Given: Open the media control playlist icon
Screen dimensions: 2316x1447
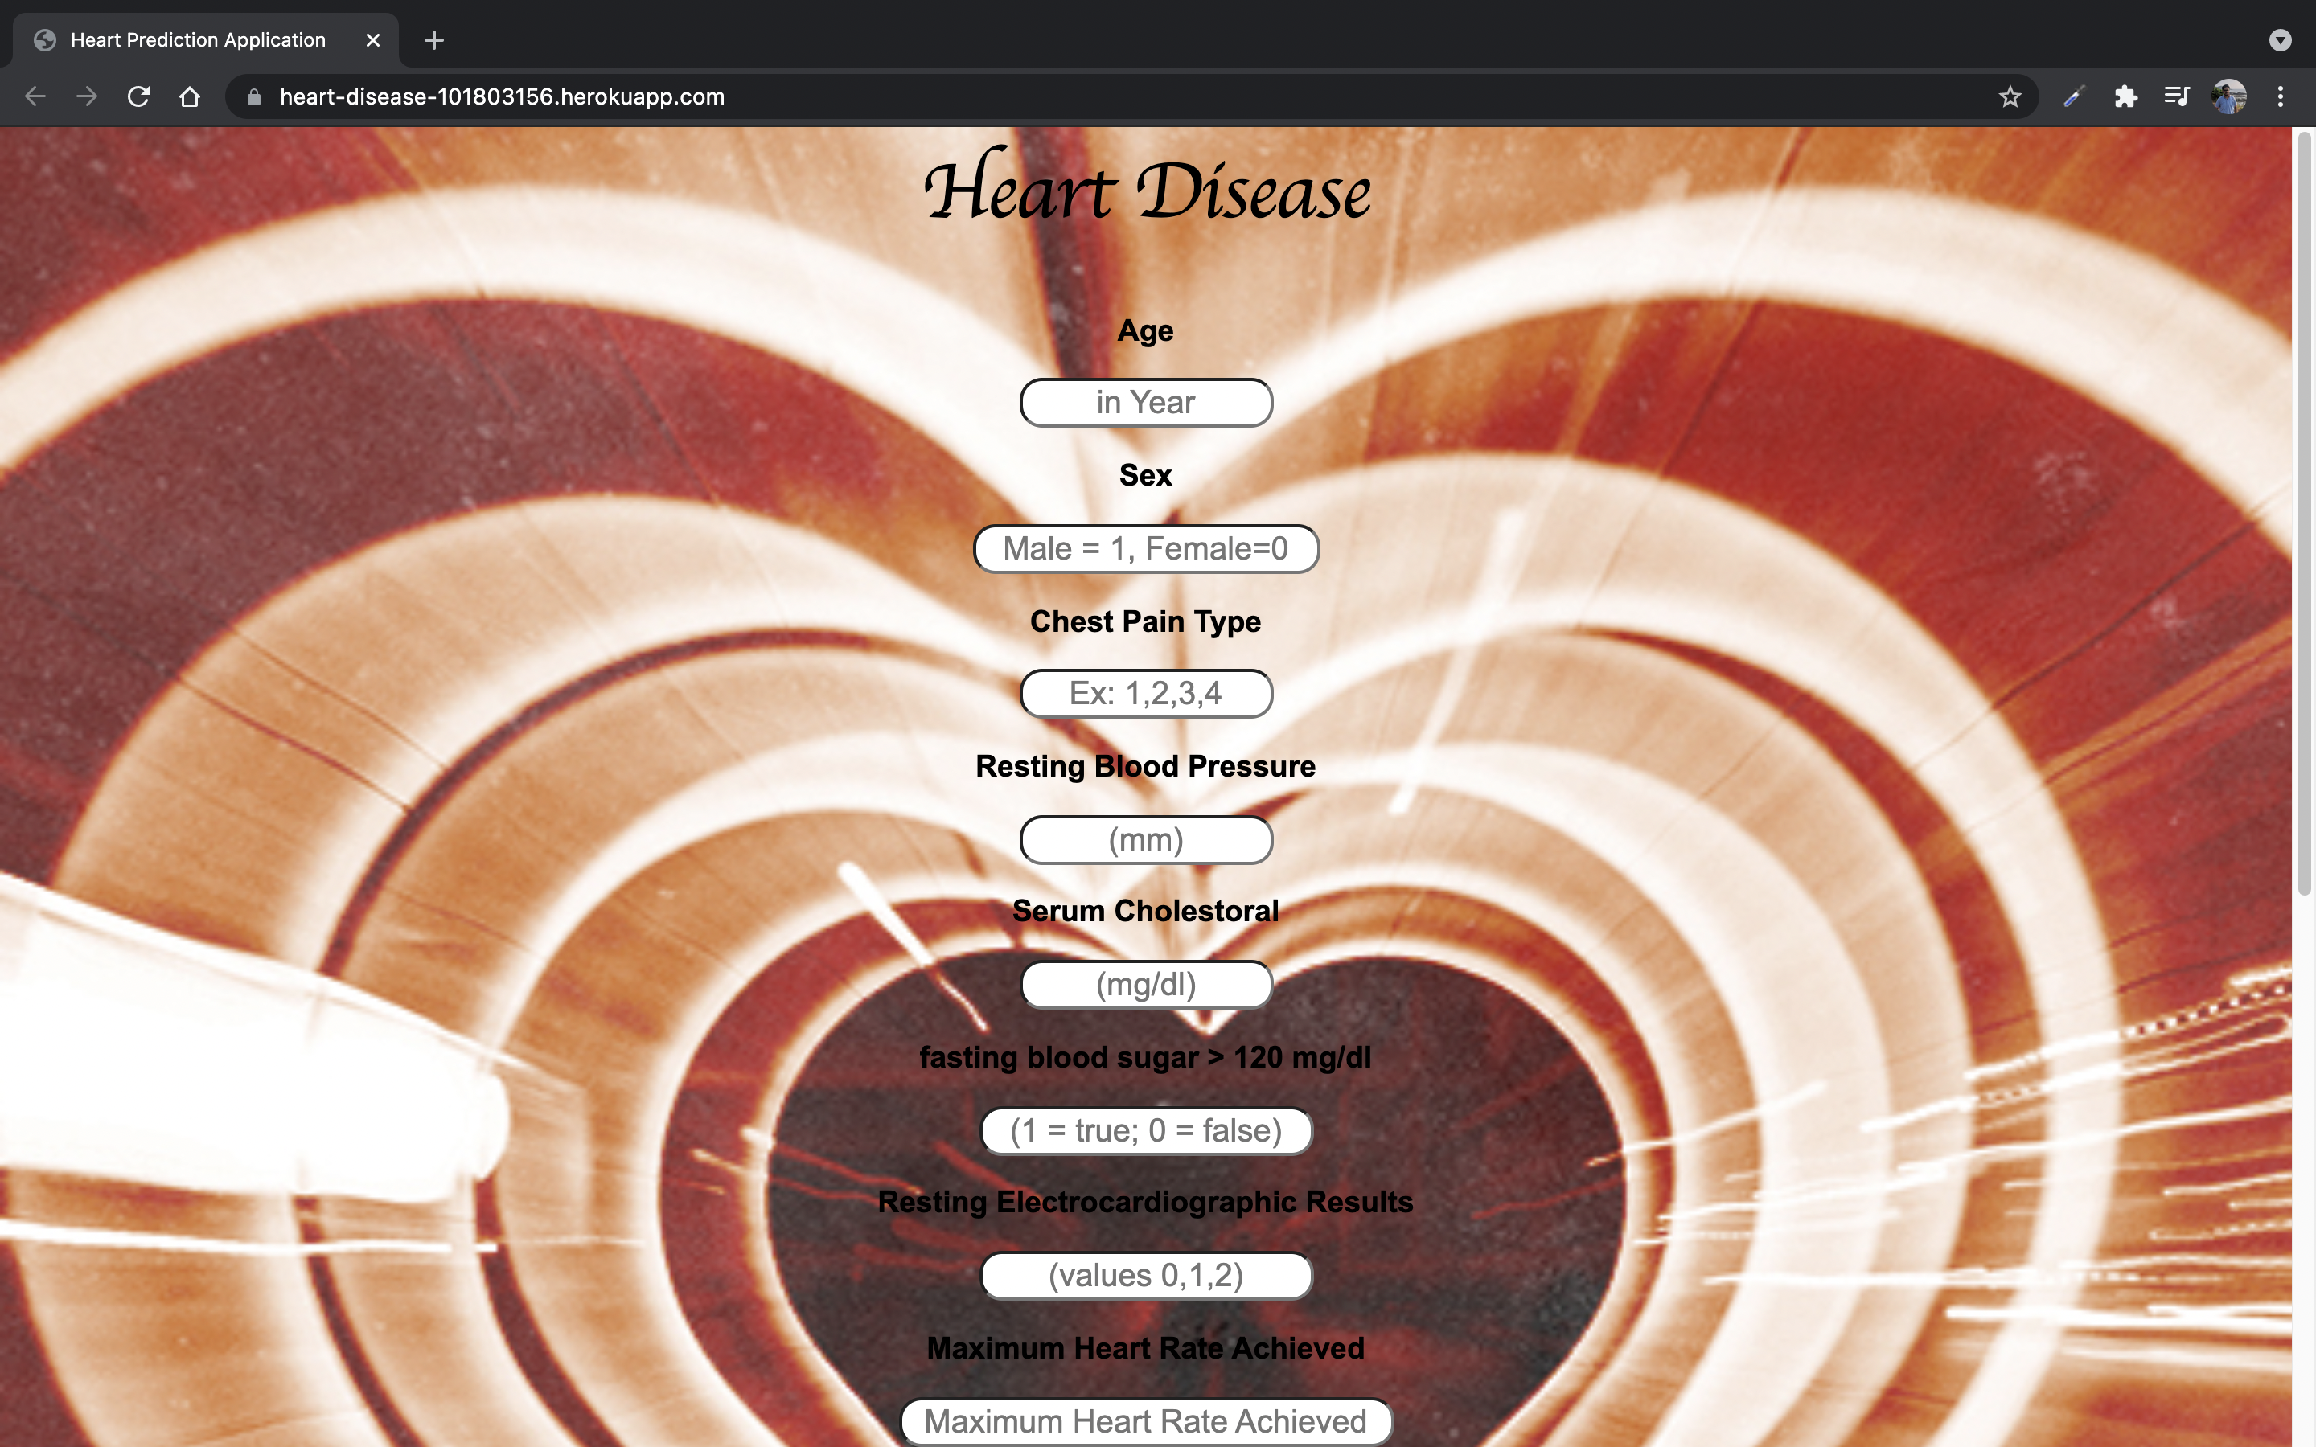Looking at the screenshot, I should tap(2177, 96).
